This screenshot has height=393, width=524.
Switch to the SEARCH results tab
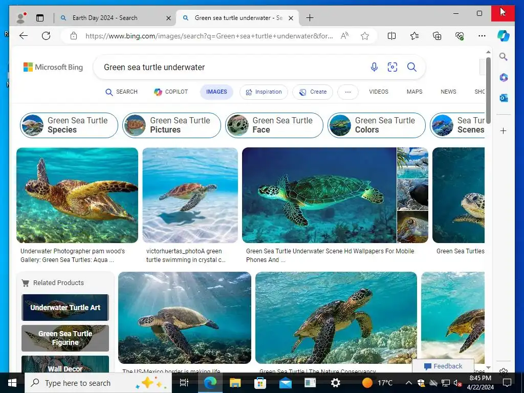pos(121,92)
